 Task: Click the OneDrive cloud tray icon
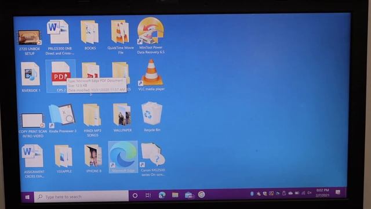[x=290, y=193]
